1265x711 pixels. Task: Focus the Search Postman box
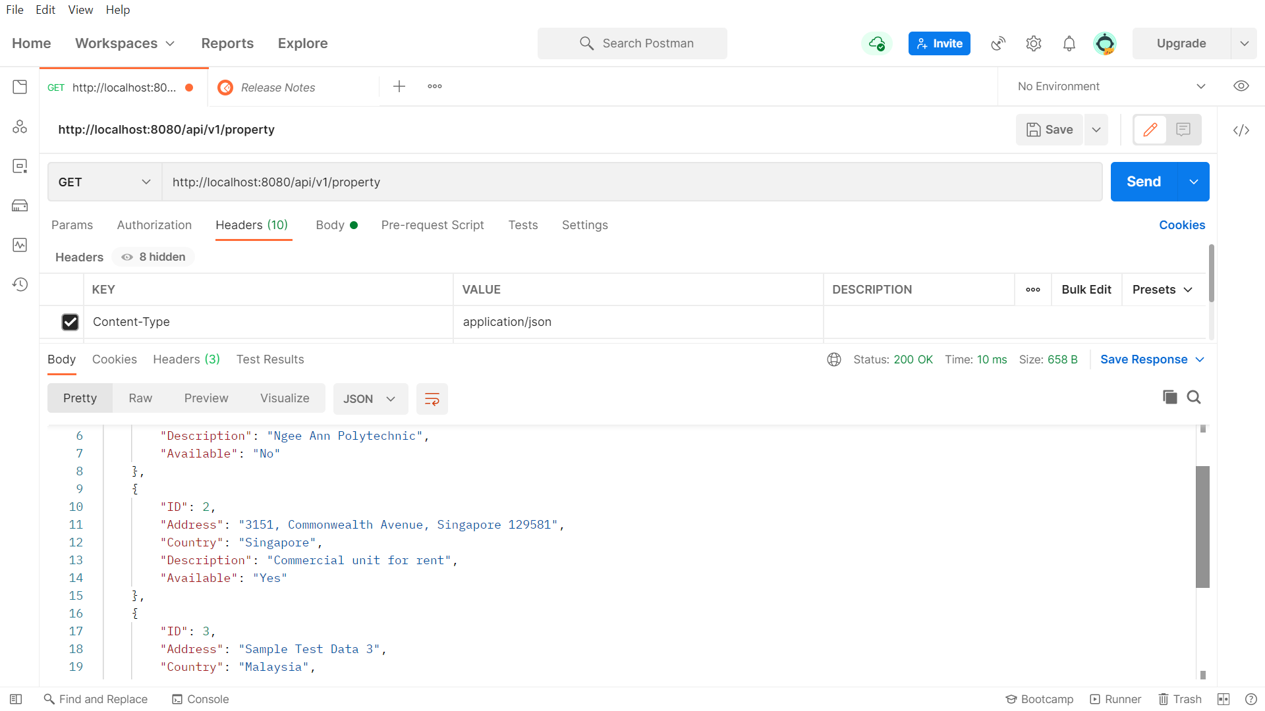pos(632,43)
